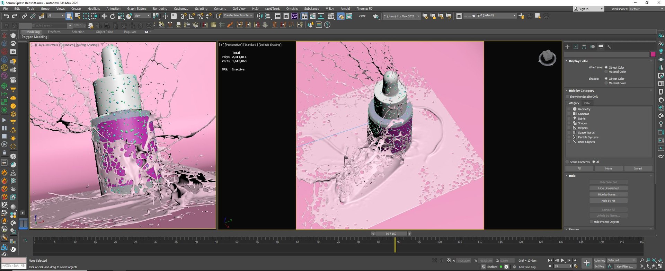Open the help question mark icon

(x=327, y=25)
